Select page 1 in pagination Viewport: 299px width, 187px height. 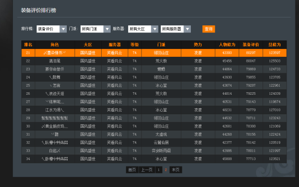pos(158,170)
